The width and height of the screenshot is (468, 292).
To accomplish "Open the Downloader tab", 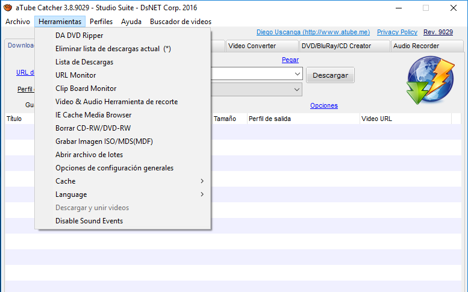I will tap(20, 45).
